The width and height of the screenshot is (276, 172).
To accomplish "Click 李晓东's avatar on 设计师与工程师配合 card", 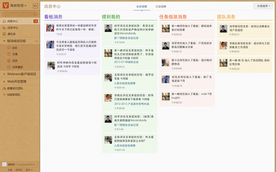I will coord(223,45).
